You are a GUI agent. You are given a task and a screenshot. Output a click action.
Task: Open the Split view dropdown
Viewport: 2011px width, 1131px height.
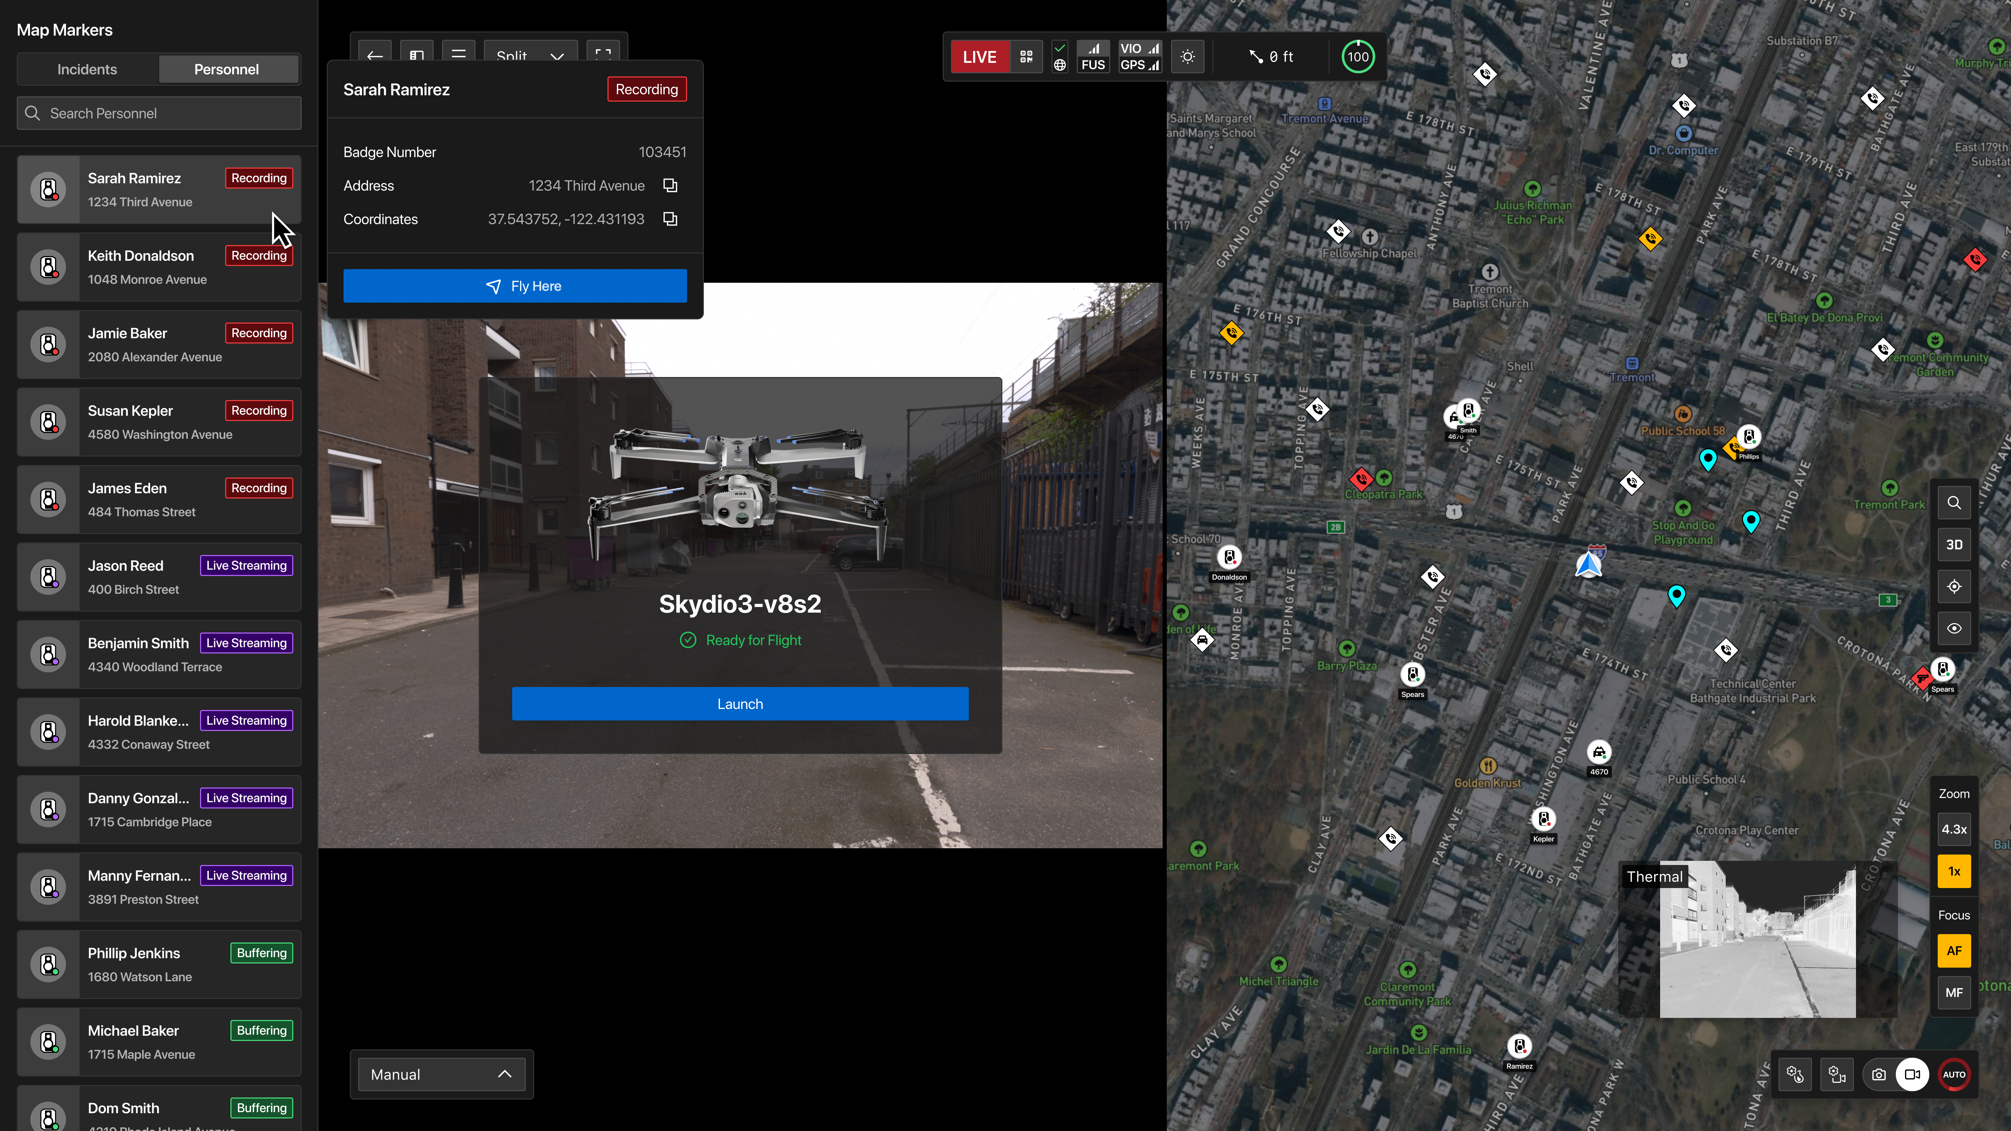click(x=531, y=56)
